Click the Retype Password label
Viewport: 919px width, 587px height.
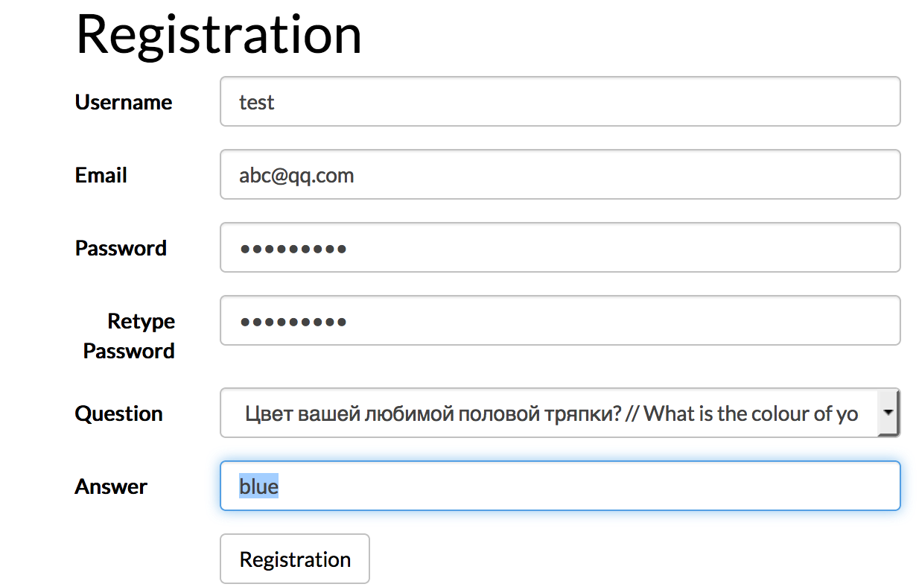click(129, 336)
